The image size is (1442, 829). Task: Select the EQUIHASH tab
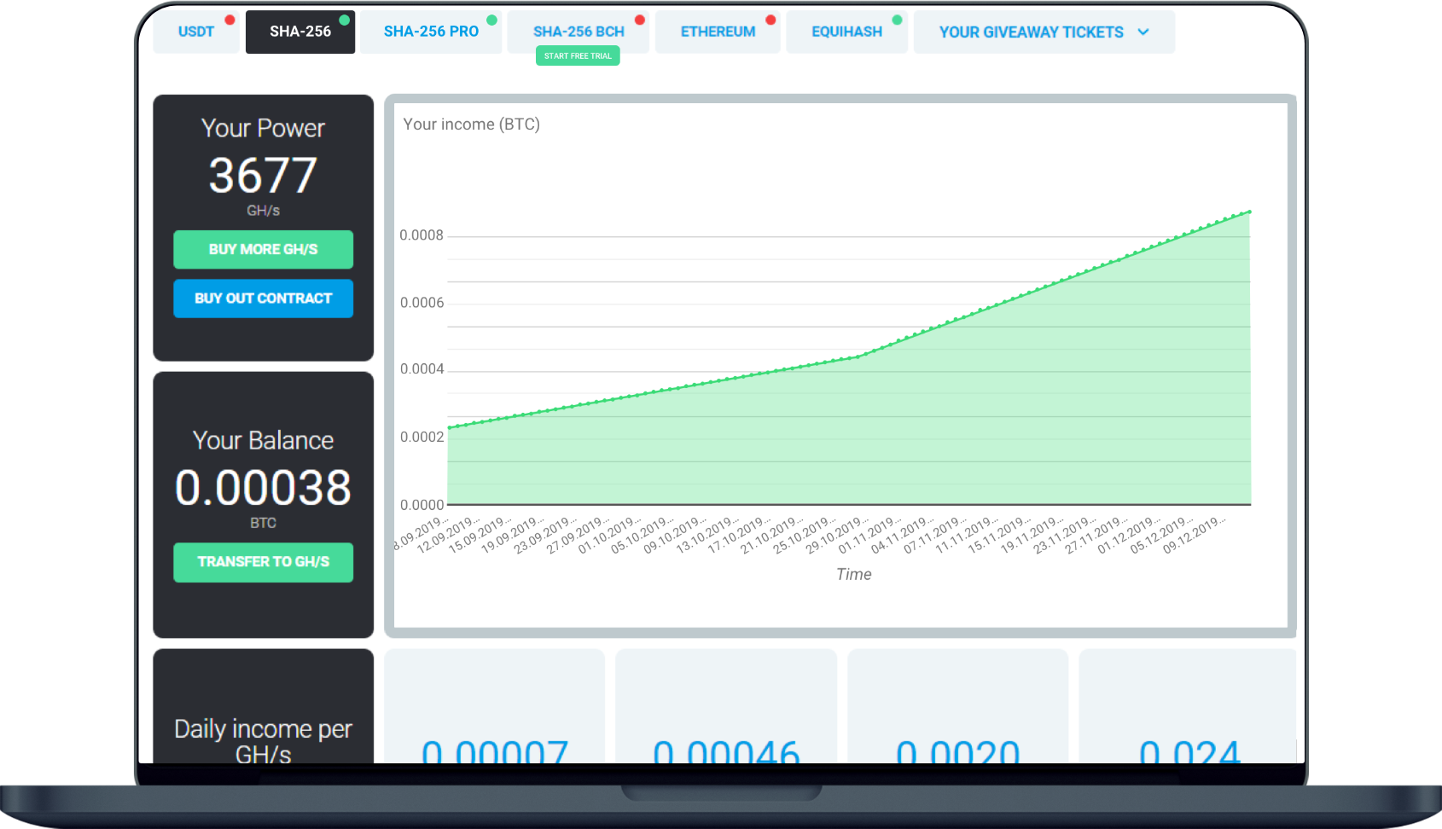click(x=846, y=32)
